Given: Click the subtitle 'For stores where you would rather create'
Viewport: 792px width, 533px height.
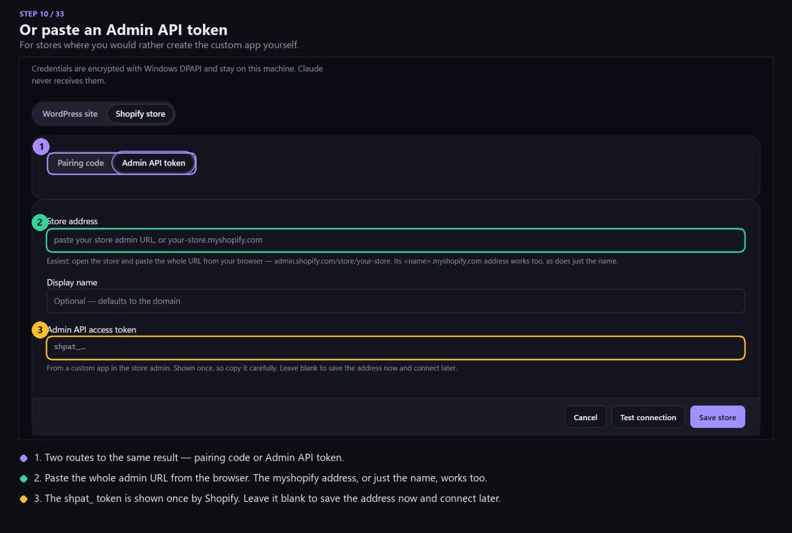Looking at the screenshot, I should 159,45.
